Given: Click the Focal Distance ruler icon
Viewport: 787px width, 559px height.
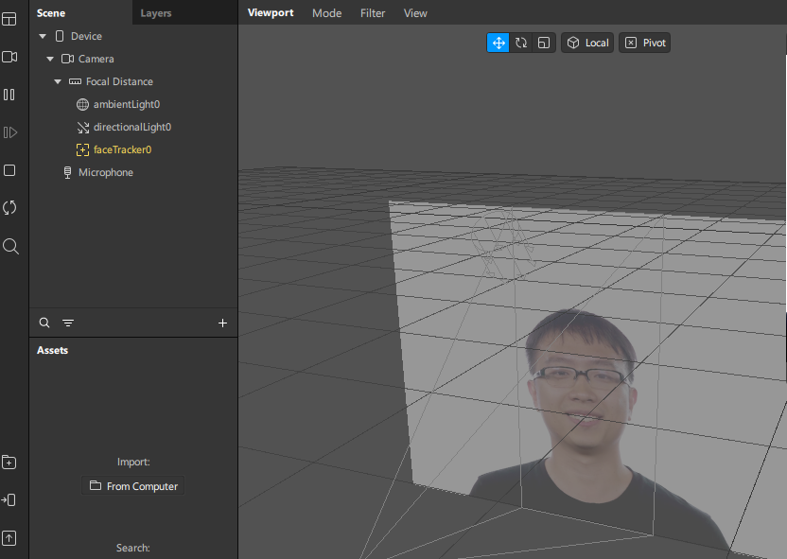Looking at the screenshot, I should (x=75, y=81).
